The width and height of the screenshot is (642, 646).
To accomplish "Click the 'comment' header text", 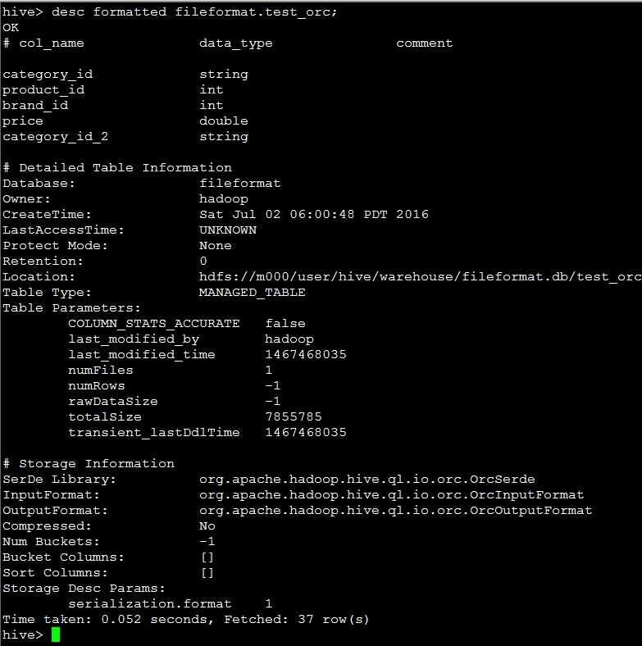I will point(425,43).
